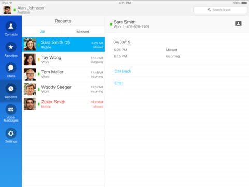Tap Sara Smith's avatar photo

[30, 45]
